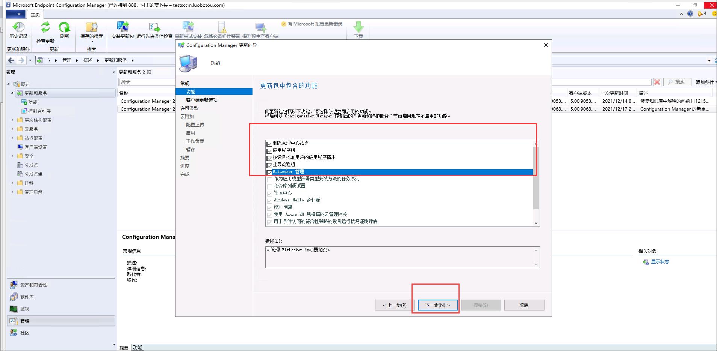Toggle the 社区中心 checkbox
The width and height of the screenshot is (717, 351).
point(269,193)
